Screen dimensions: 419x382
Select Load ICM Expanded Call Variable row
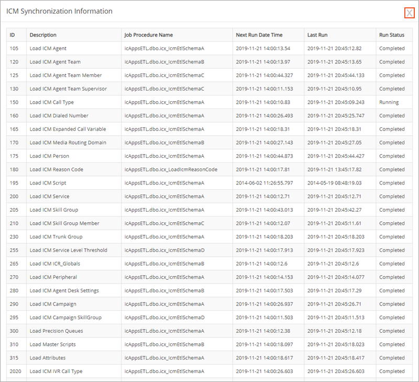210,129
